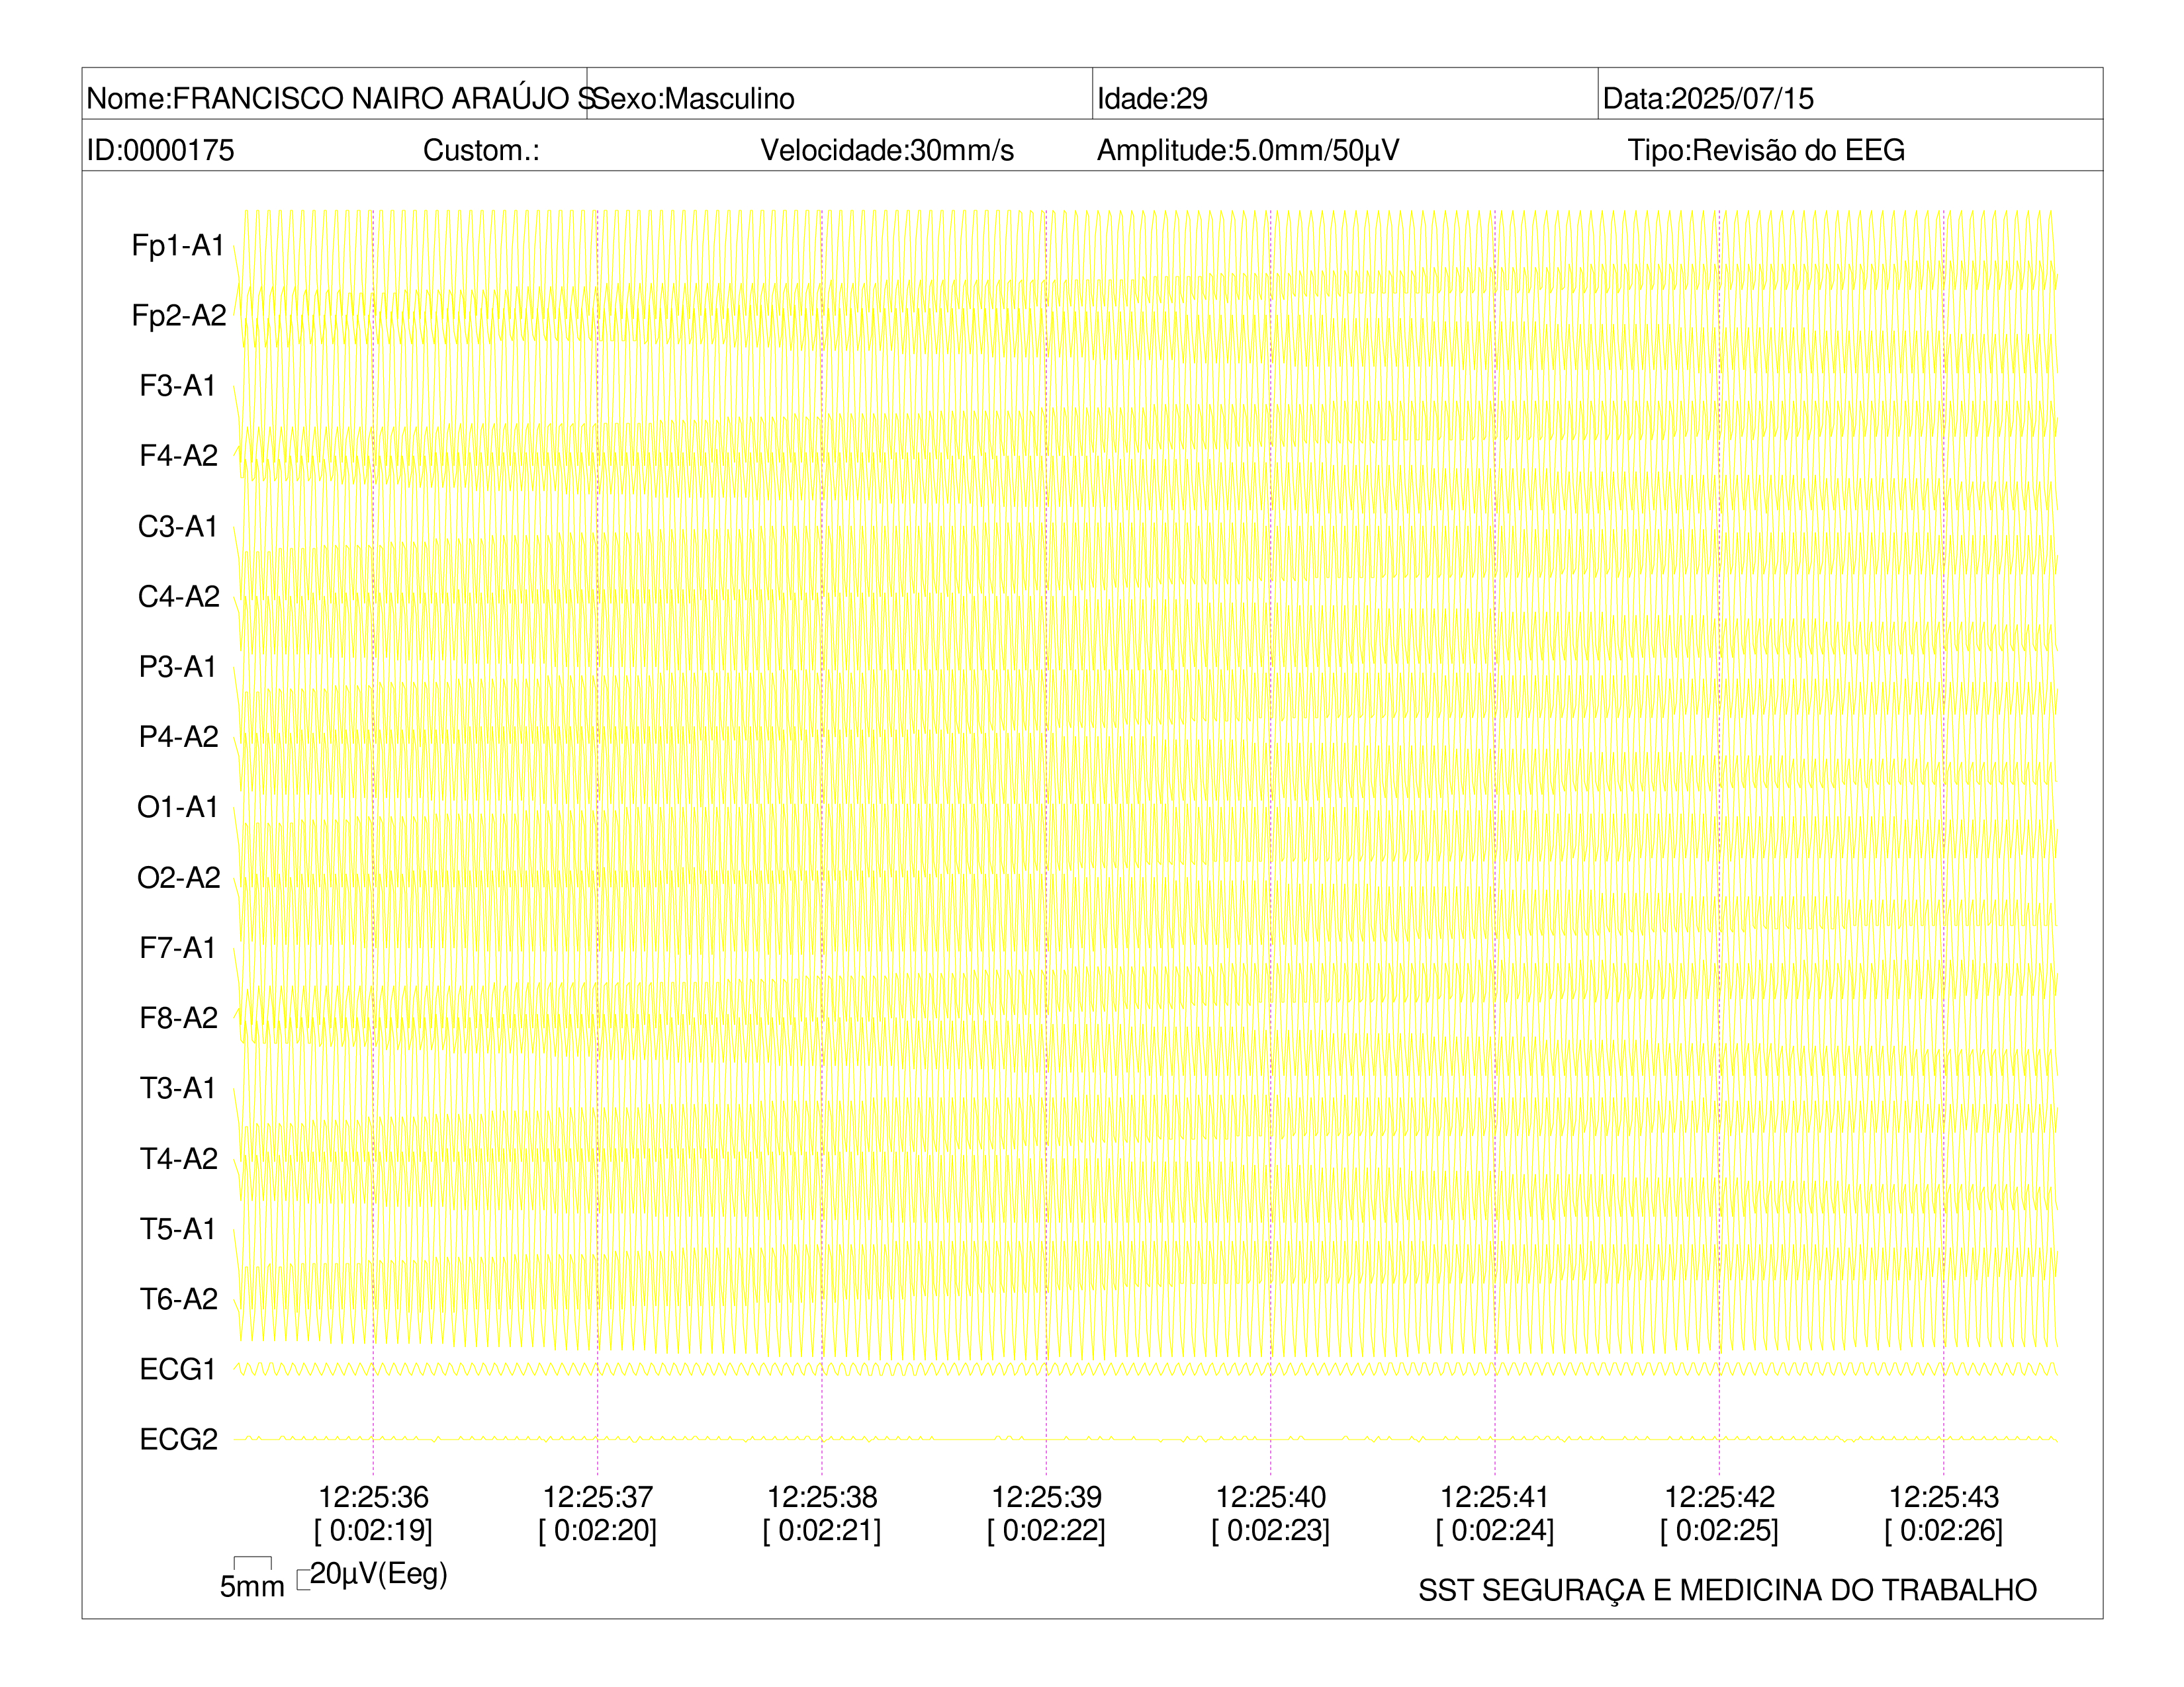Click the 12:25:37 time marker label

[x=598, y=1497]
